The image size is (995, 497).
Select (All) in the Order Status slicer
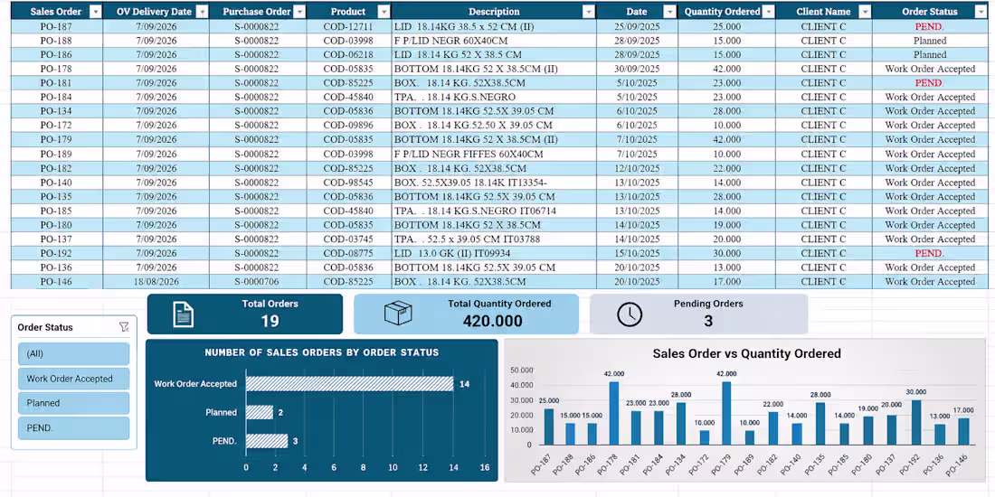[x=73, y=353]
